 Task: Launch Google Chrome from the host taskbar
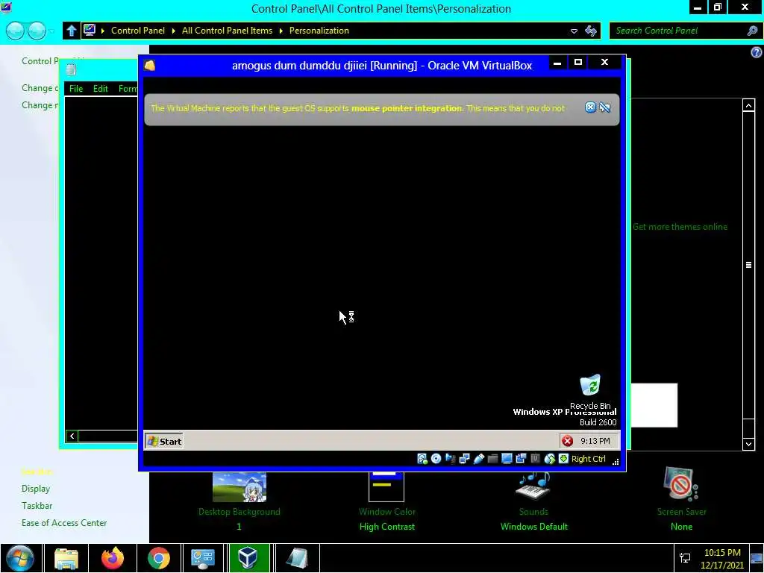click(159, 558)
